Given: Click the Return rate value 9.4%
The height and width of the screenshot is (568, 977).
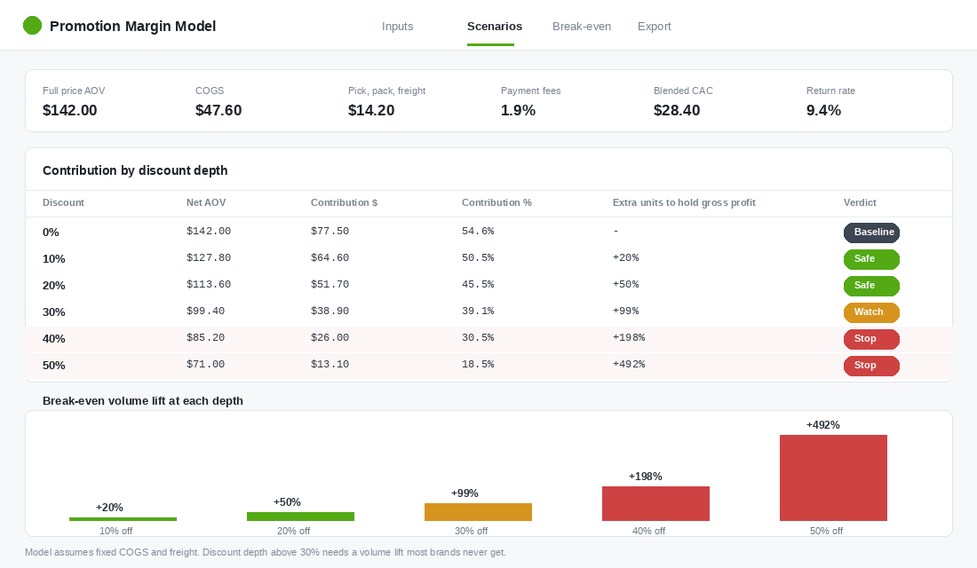Looking at the screenshot, I should click(823, 110).
